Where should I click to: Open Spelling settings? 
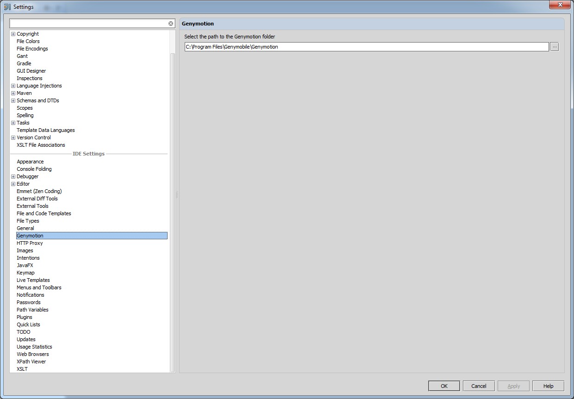tap(25, 115)
